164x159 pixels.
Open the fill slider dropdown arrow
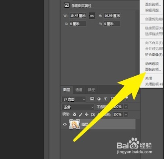(126, 115)
